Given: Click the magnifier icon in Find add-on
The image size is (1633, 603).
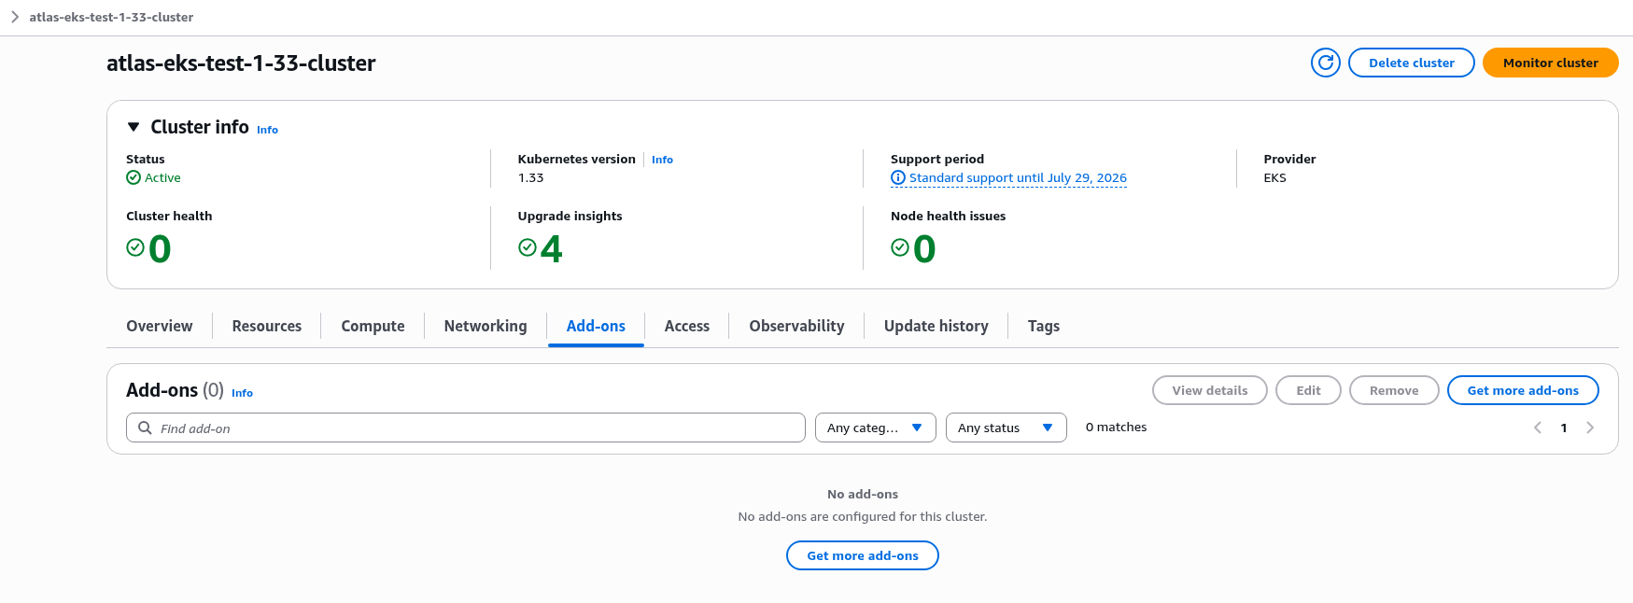Looking at the screenshot, I should (145, 428).
